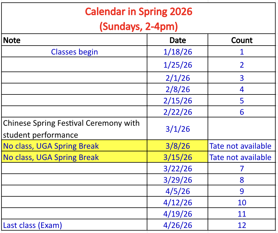Click the 2/1/26 date cell
278x233 pixels.
pos(178,78)
